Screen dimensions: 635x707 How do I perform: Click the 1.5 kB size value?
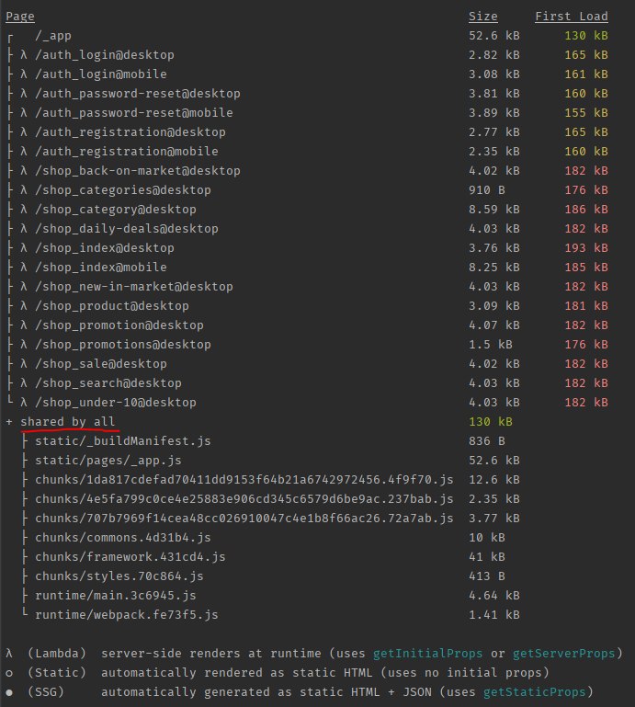point(491,345)
